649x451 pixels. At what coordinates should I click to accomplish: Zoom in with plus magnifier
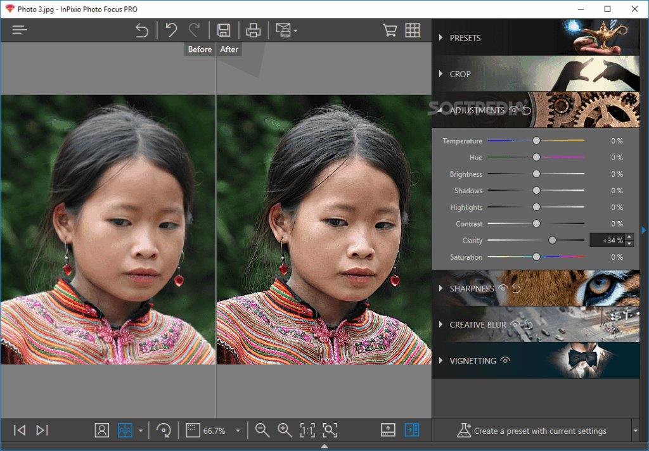click(285, 430)
